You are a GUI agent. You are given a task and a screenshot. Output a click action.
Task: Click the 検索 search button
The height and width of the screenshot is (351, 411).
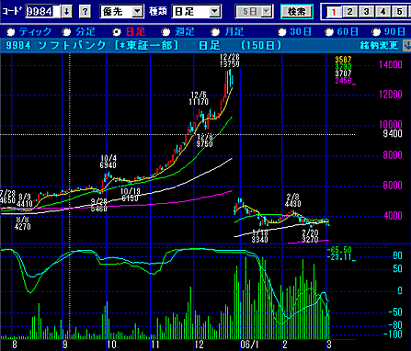click(x=297, y=12)
